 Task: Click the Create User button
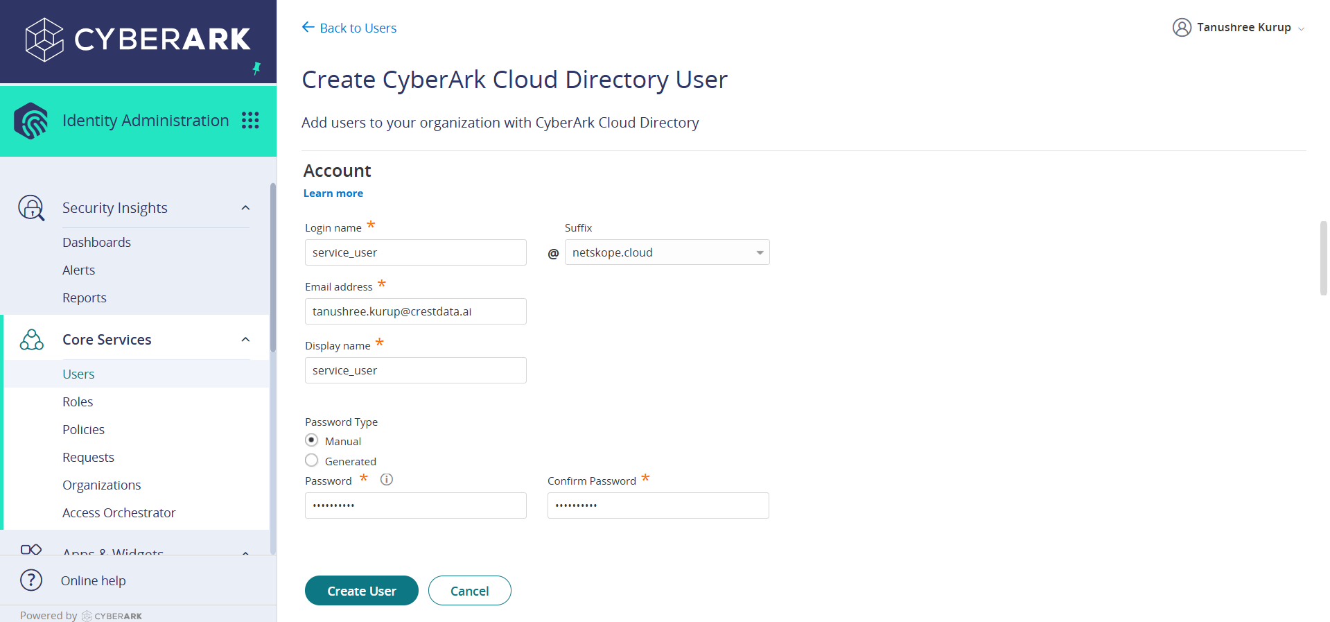click(x=362, y=591)
